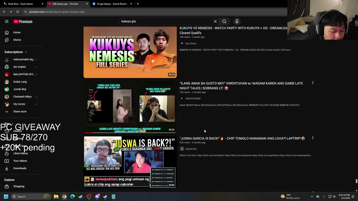Go back with the browser back arrow
This screenshot has height=201, width=358.
[x=4, y=12]
